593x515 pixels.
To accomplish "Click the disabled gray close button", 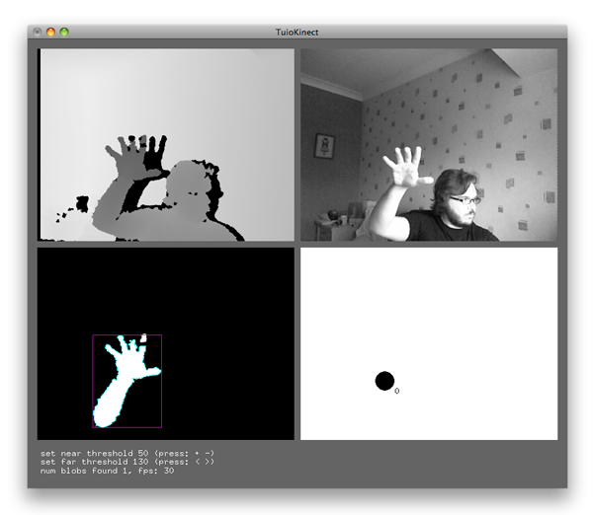I will (x=38, y=33).
